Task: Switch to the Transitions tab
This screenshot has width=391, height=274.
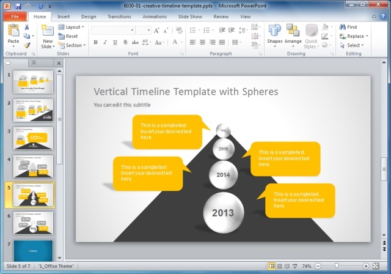Action: tap(119, 17)
